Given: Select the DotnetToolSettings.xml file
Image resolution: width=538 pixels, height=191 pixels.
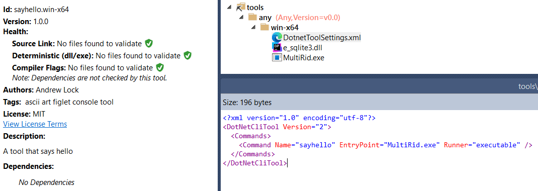Looking at the screenshot, I should [322, 37].
